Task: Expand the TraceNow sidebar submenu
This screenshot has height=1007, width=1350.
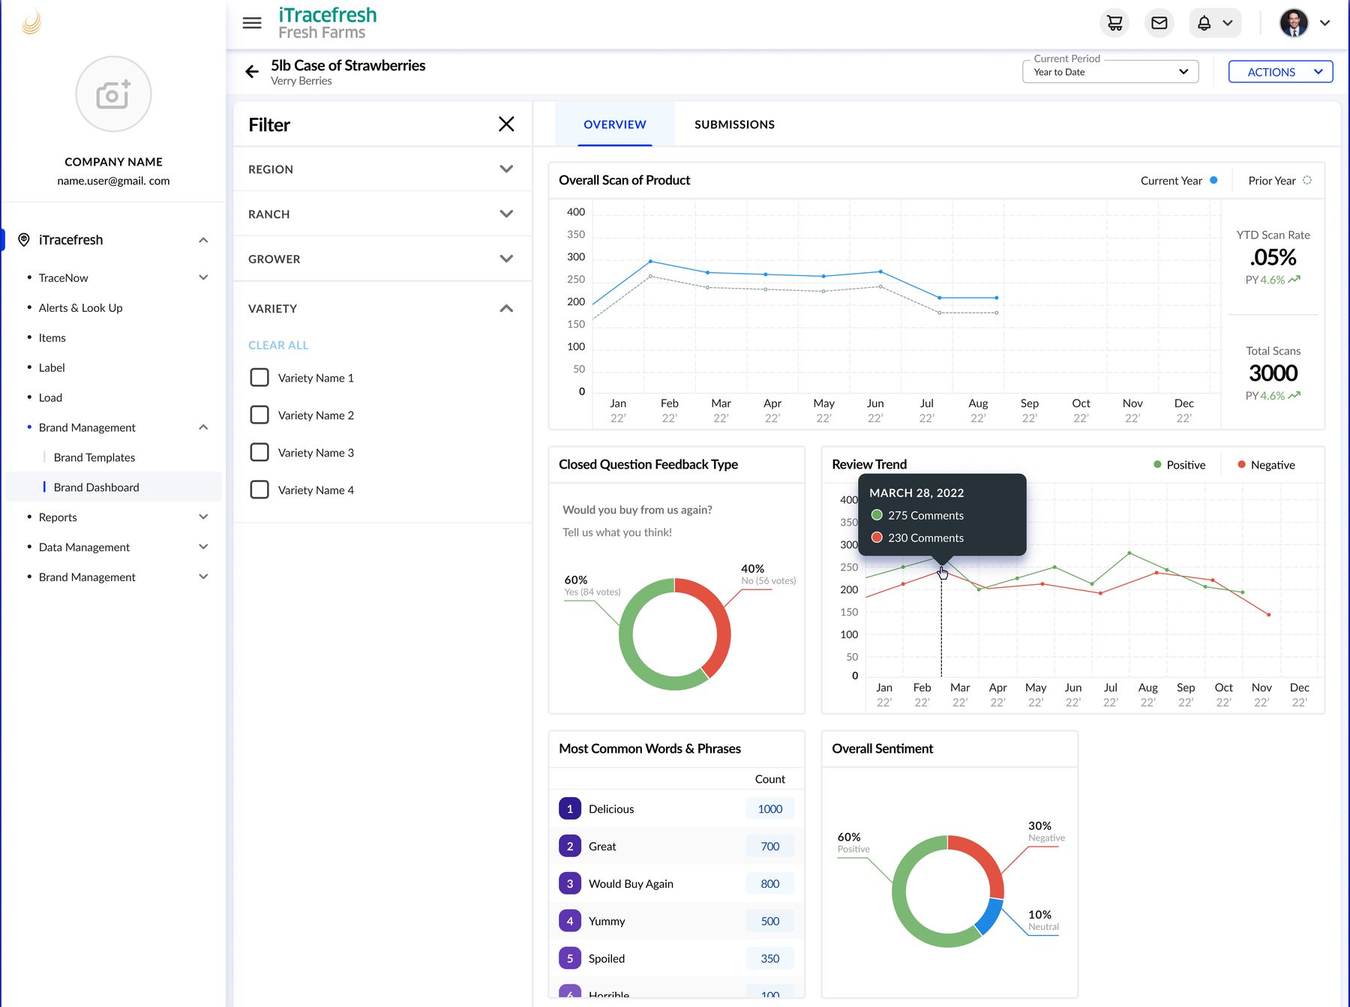Action: (x=203, y=277)
